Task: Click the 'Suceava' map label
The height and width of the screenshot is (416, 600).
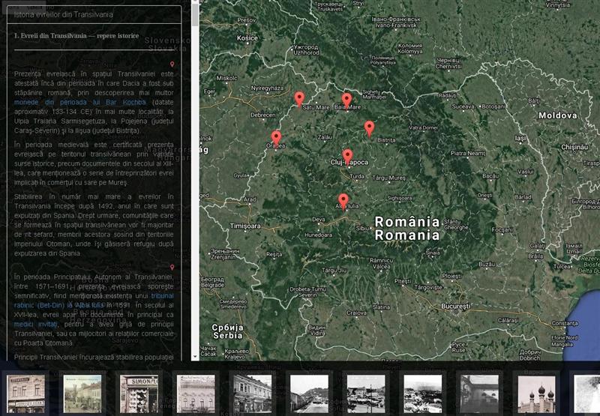Action: coord(463,106)
